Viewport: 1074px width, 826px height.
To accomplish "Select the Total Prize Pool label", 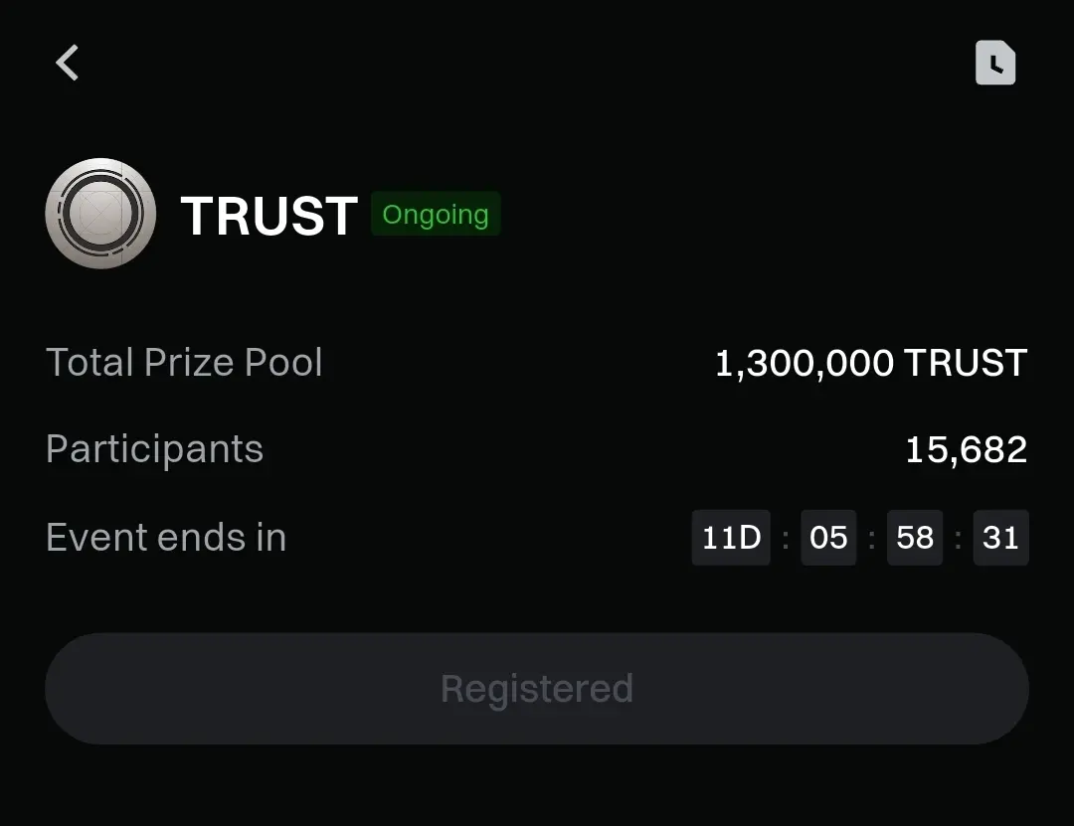I will (x=184, y=363).
